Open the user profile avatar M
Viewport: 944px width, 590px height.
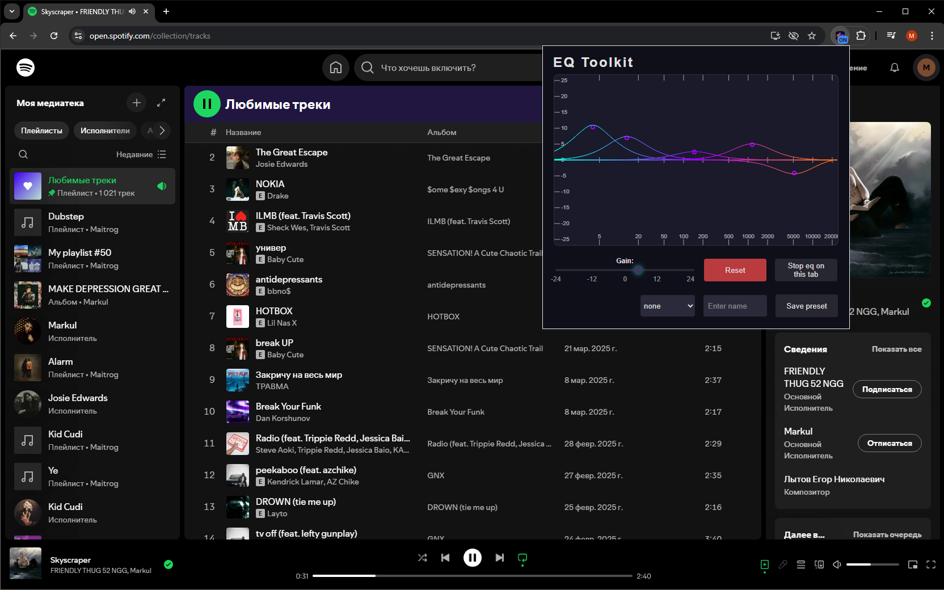926,68
